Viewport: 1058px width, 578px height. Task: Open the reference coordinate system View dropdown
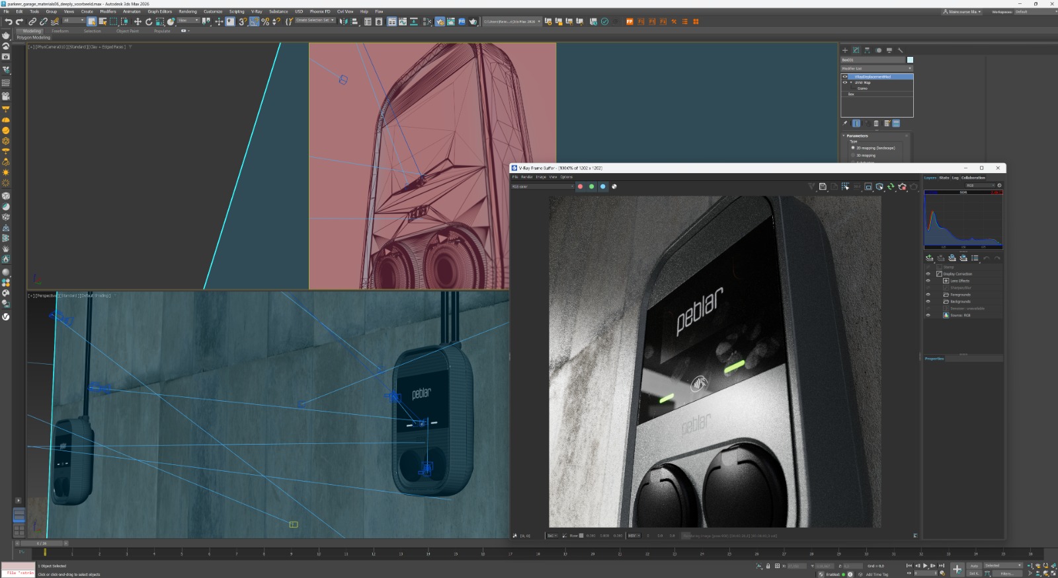[188, 20]
